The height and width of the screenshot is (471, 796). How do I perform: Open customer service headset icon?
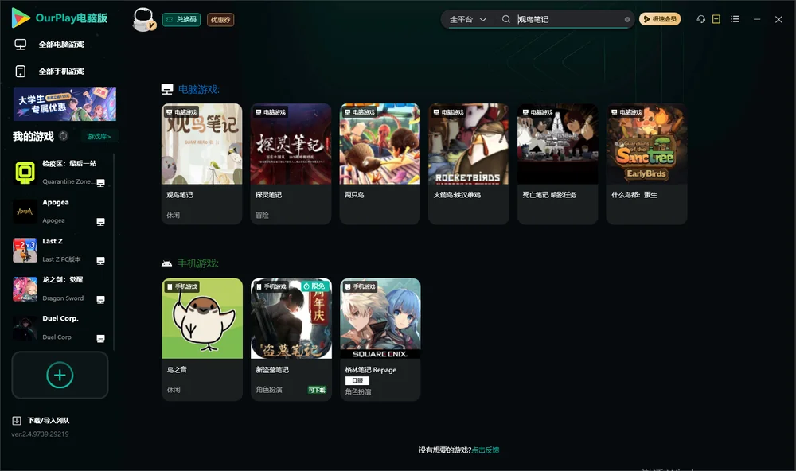pyautogui.click(x=701, y=19)
